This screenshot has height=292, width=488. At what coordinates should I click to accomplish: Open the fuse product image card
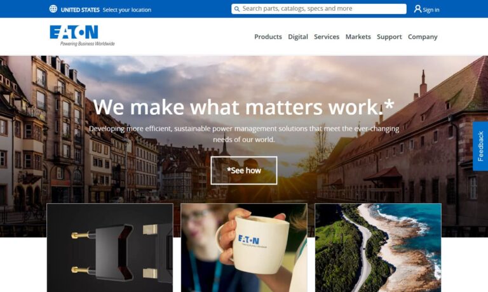pyautogui.click(x=110, y=248)
